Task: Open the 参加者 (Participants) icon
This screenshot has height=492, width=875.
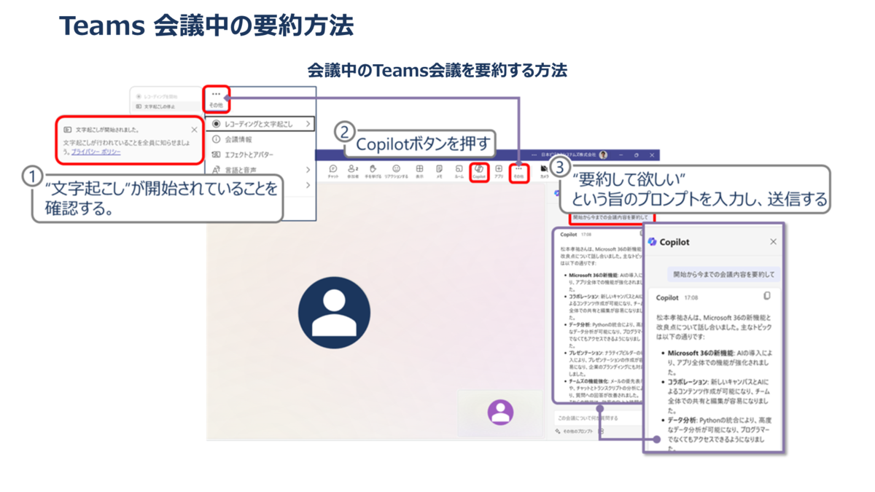Action: coord(353,171)
